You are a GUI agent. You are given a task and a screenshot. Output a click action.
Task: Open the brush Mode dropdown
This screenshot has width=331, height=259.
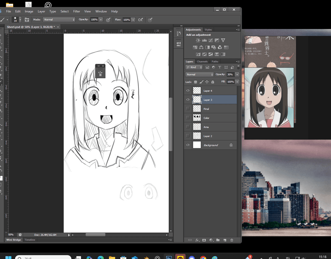(59, 20)
